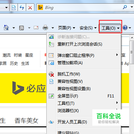This screenshot has width=134, height=134.
Task: Click the read mail envelope icon
Action: pos(36,28)
